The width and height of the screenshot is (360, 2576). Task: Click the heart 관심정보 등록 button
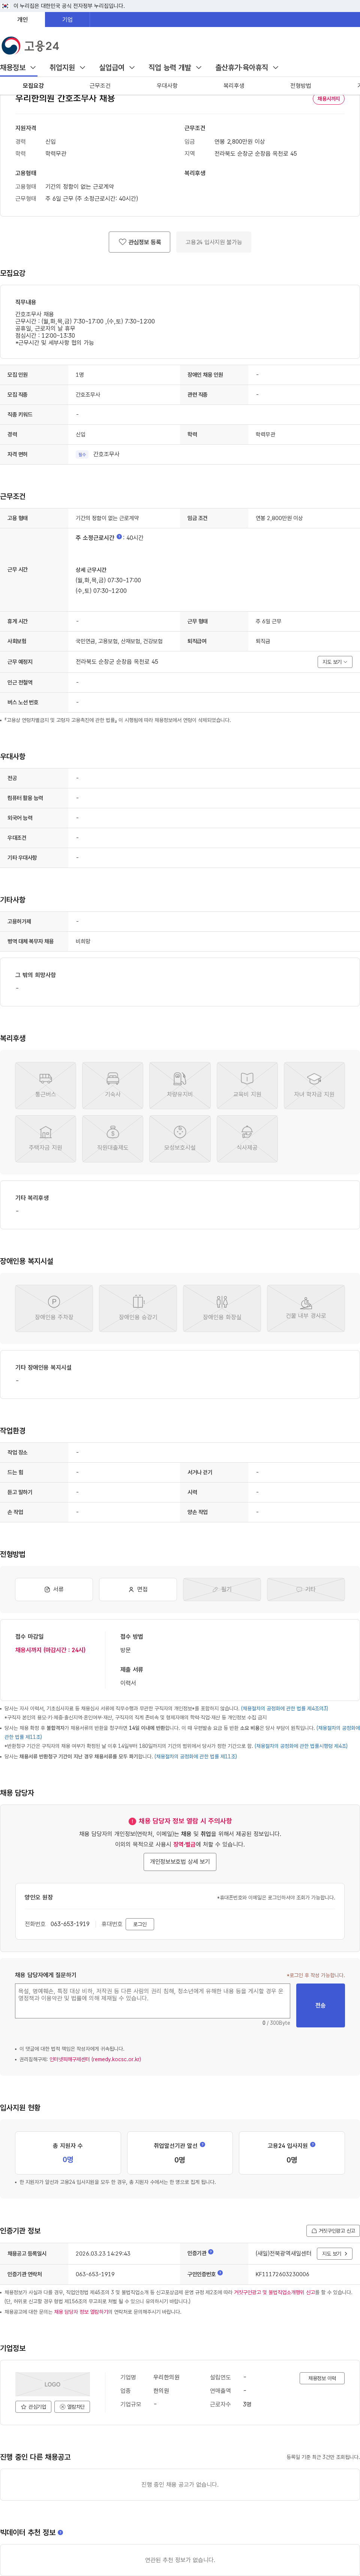coord(140,242)
